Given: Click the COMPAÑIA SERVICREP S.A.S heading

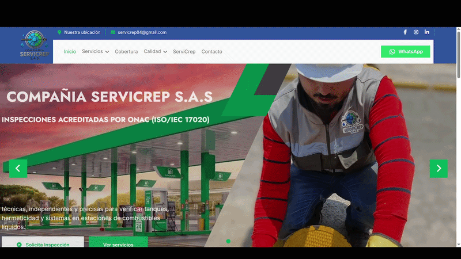Looking at the screenshot, I should coord(109,97).
